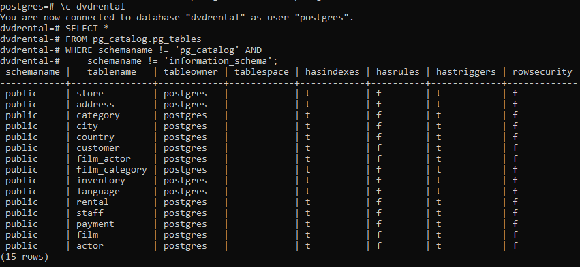Click the 'hasindexes' column header

[x=333, y=72]
